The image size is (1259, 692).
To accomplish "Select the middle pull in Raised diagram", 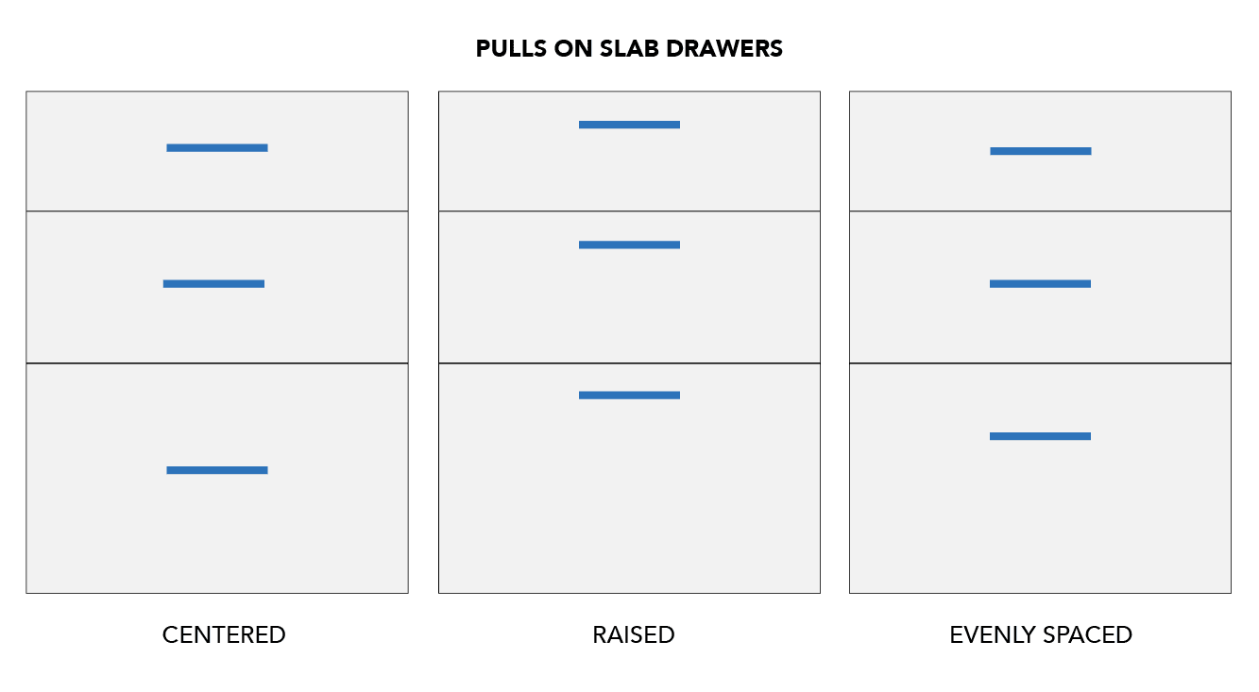I will click(x=629, y=245).
